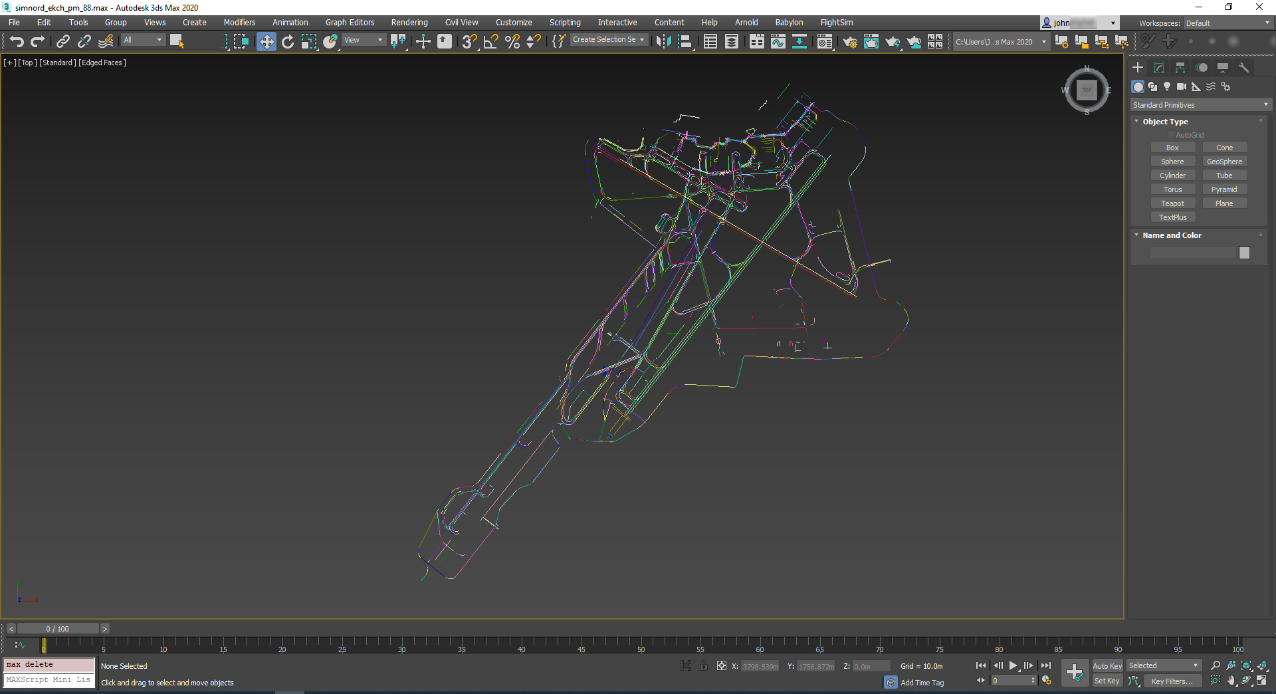Click the Cameras category icon

1182,87
